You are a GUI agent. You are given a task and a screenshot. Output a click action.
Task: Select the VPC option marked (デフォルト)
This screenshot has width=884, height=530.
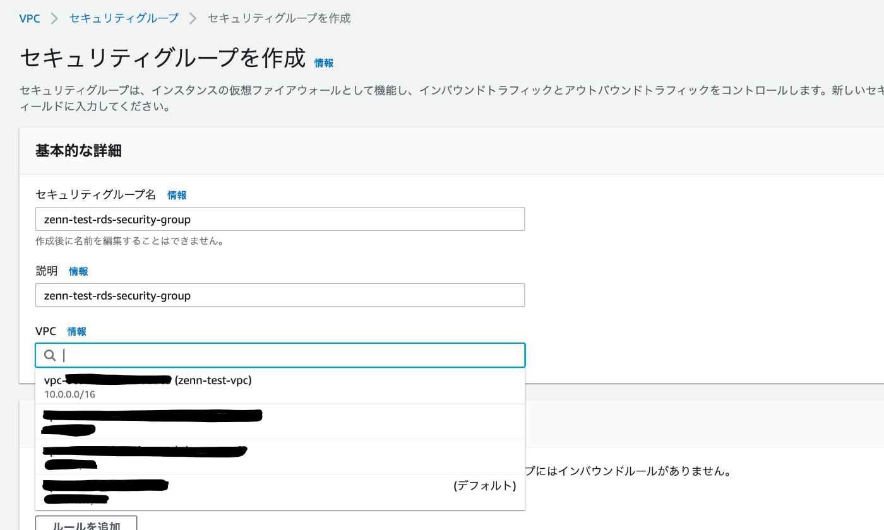point(280,492)
